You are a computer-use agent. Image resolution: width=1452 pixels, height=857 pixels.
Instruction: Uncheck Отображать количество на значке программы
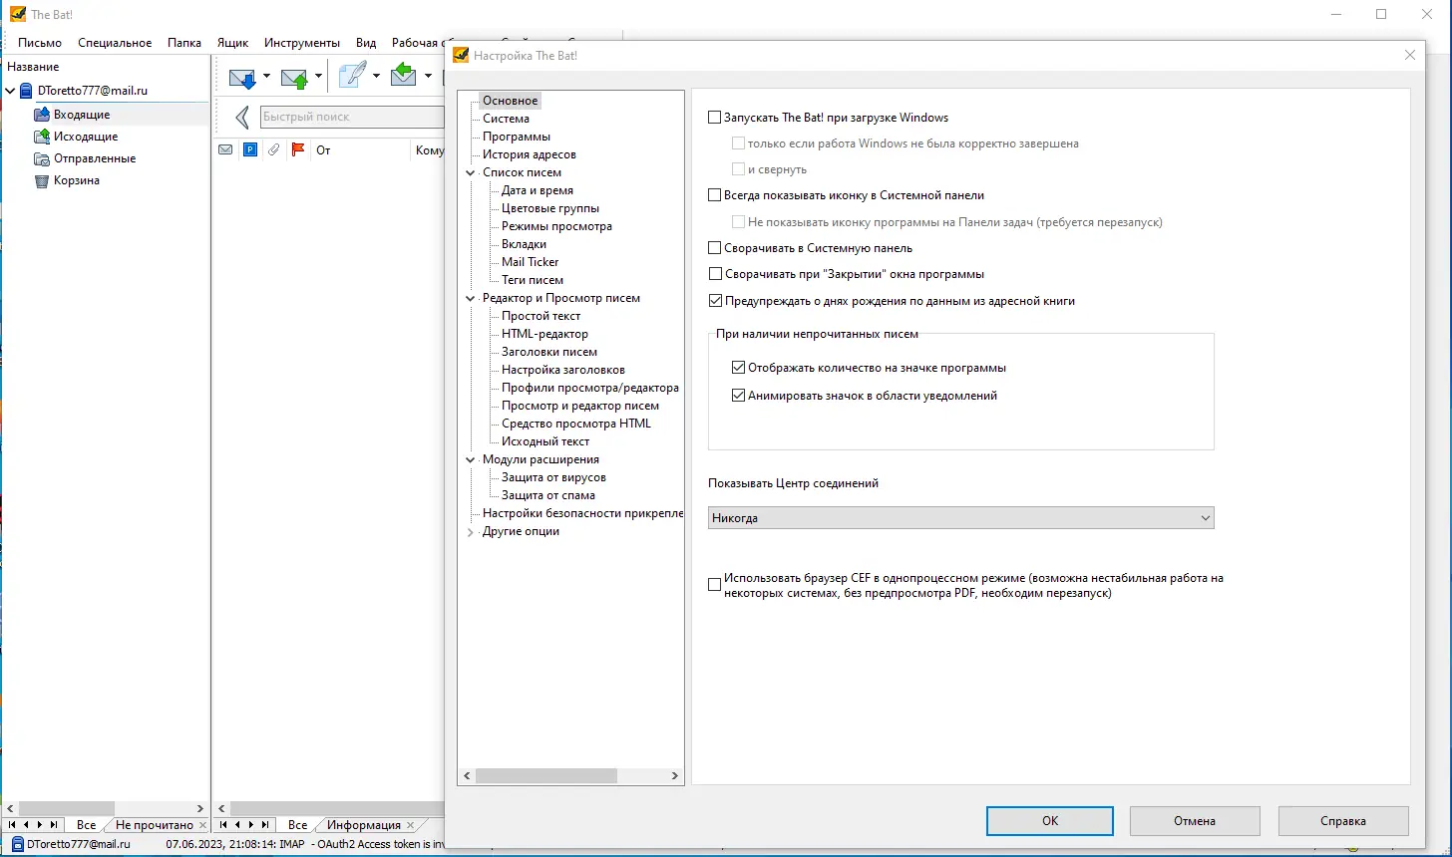point(738,368)
